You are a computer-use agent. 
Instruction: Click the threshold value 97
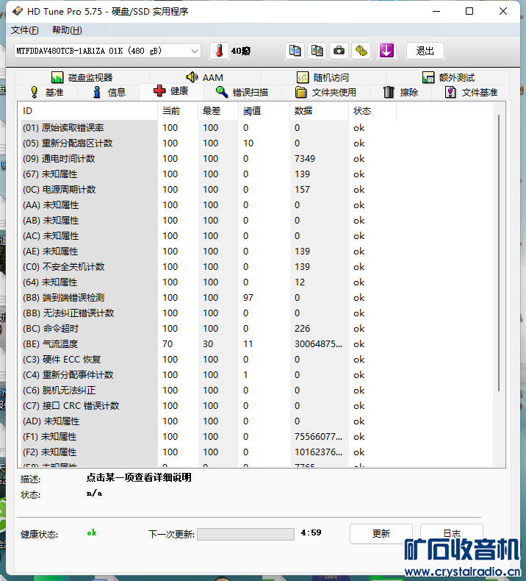248,298
